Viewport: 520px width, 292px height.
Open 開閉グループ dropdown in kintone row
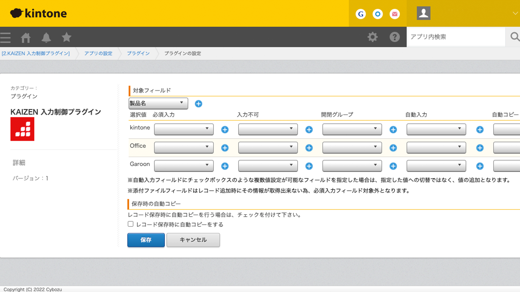point(352,129)
